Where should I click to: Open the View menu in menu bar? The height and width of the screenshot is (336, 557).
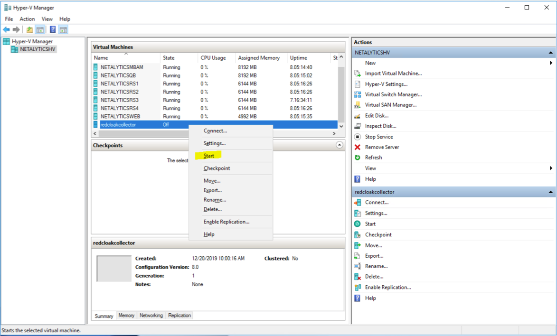[47, 19]
